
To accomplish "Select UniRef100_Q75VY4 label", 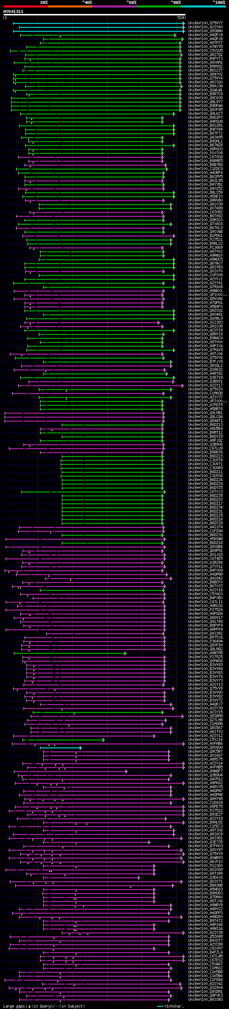I will point(205,78).
